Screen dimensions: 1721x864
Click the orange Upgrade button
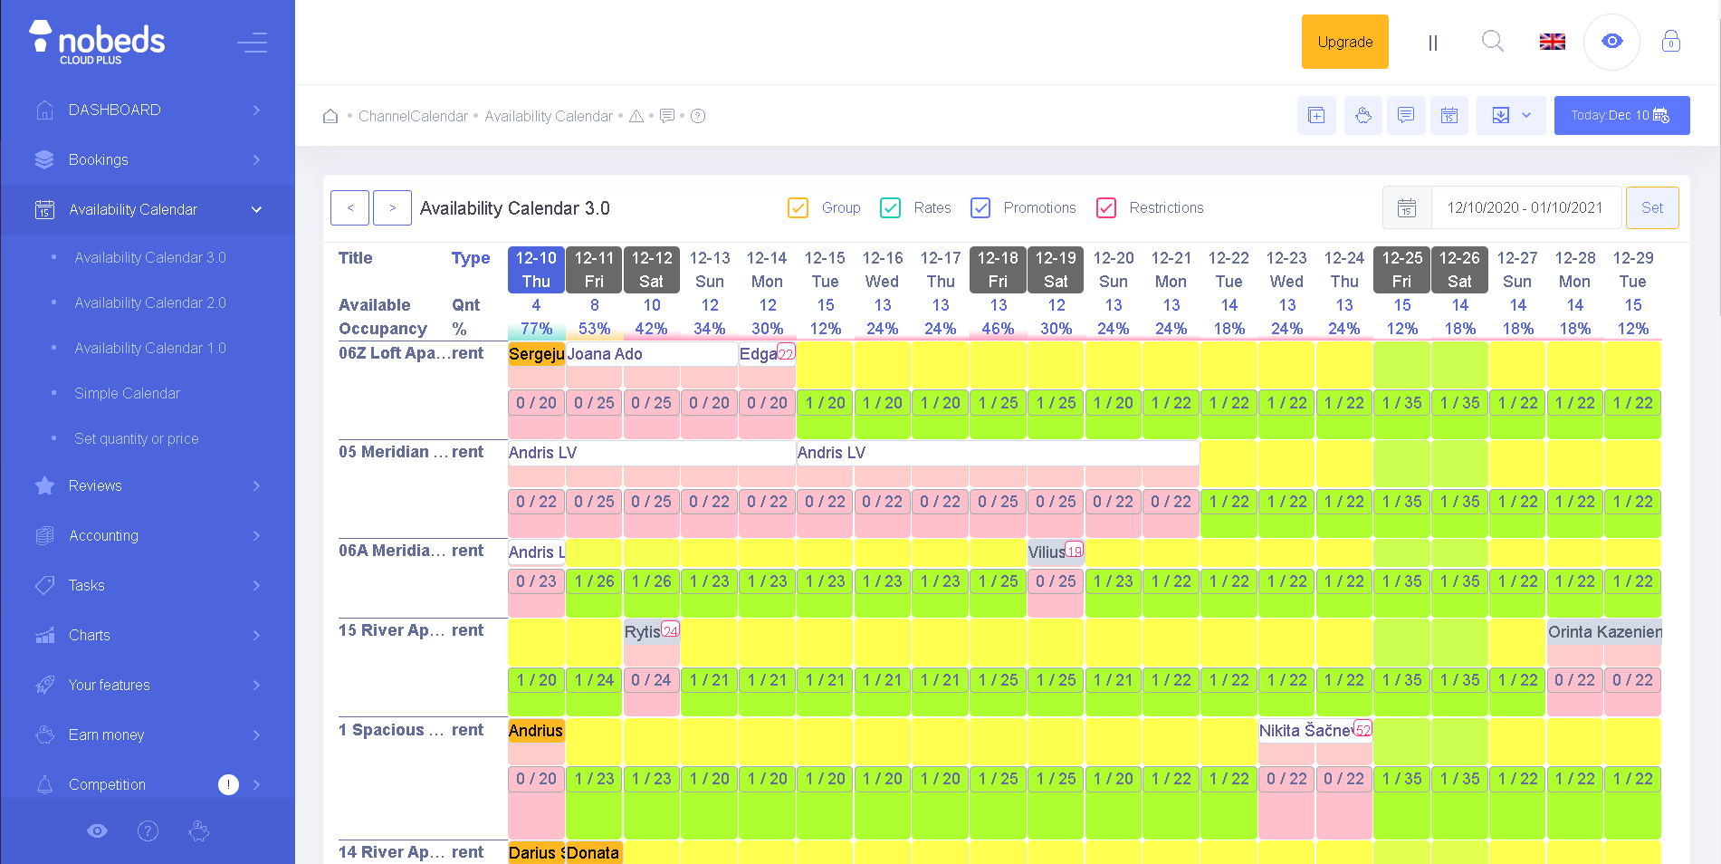(1344, 42)
